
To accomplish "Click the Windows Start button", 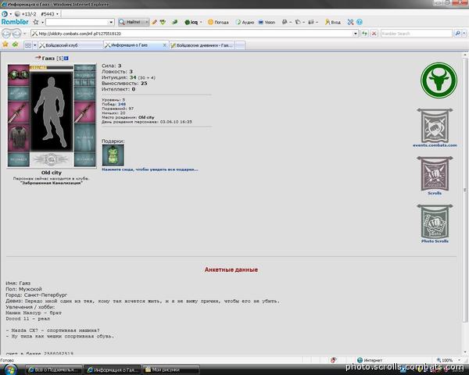I will [9, 370].
